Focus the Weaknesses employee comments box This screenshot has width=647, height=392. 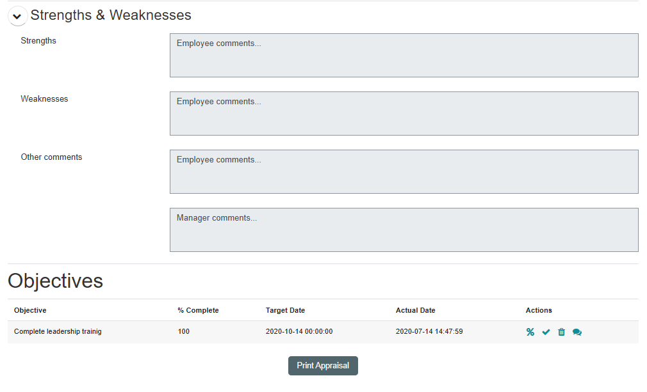[x=404, y=114]
